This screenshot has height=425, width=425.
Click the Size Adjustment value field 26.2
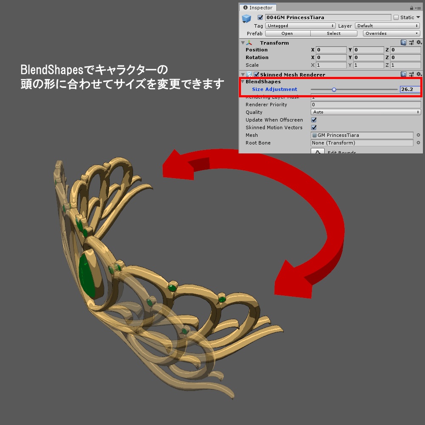[x=410, y=89]
